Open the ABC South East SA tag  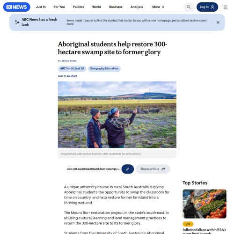(x=72, y=68)
